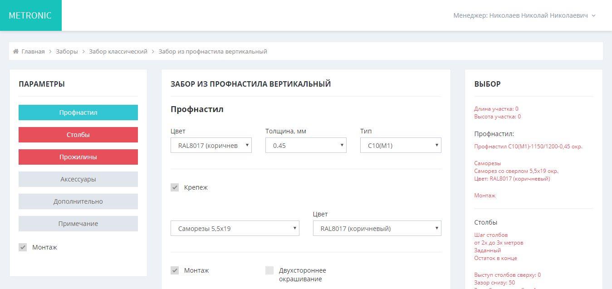Expand the Толщина, мм dropdown
The image size is (612, 289).
coord(306,146)
